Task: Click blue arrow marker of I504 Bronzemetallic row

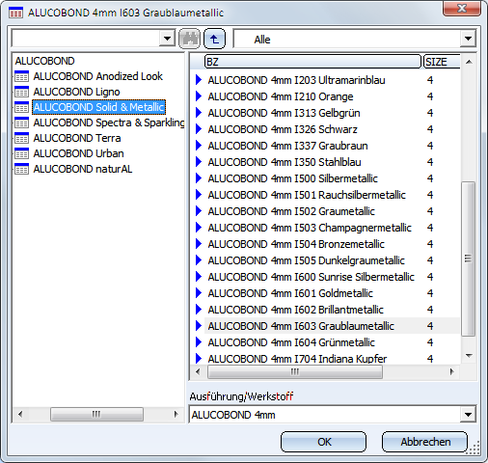Action: (x=199, y=244)
